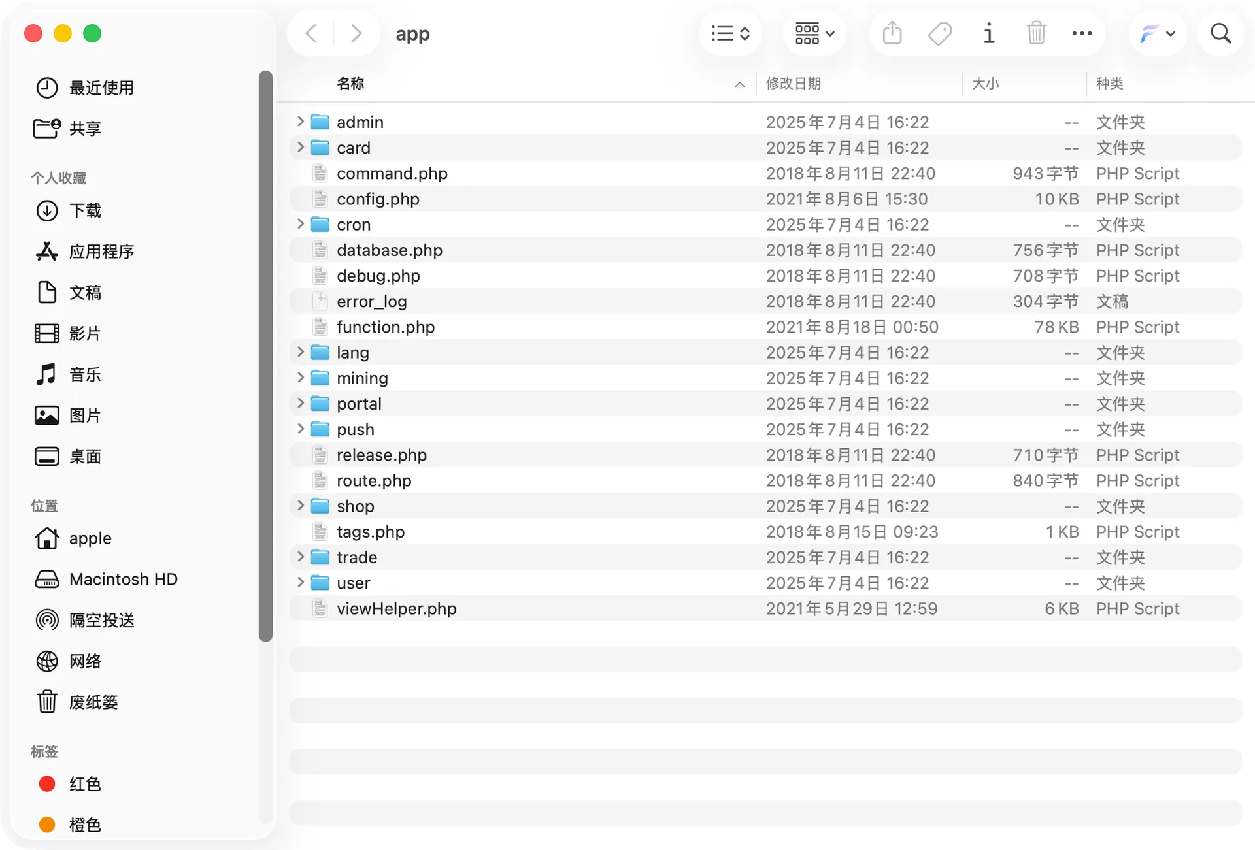Expand the card folder

300,147
